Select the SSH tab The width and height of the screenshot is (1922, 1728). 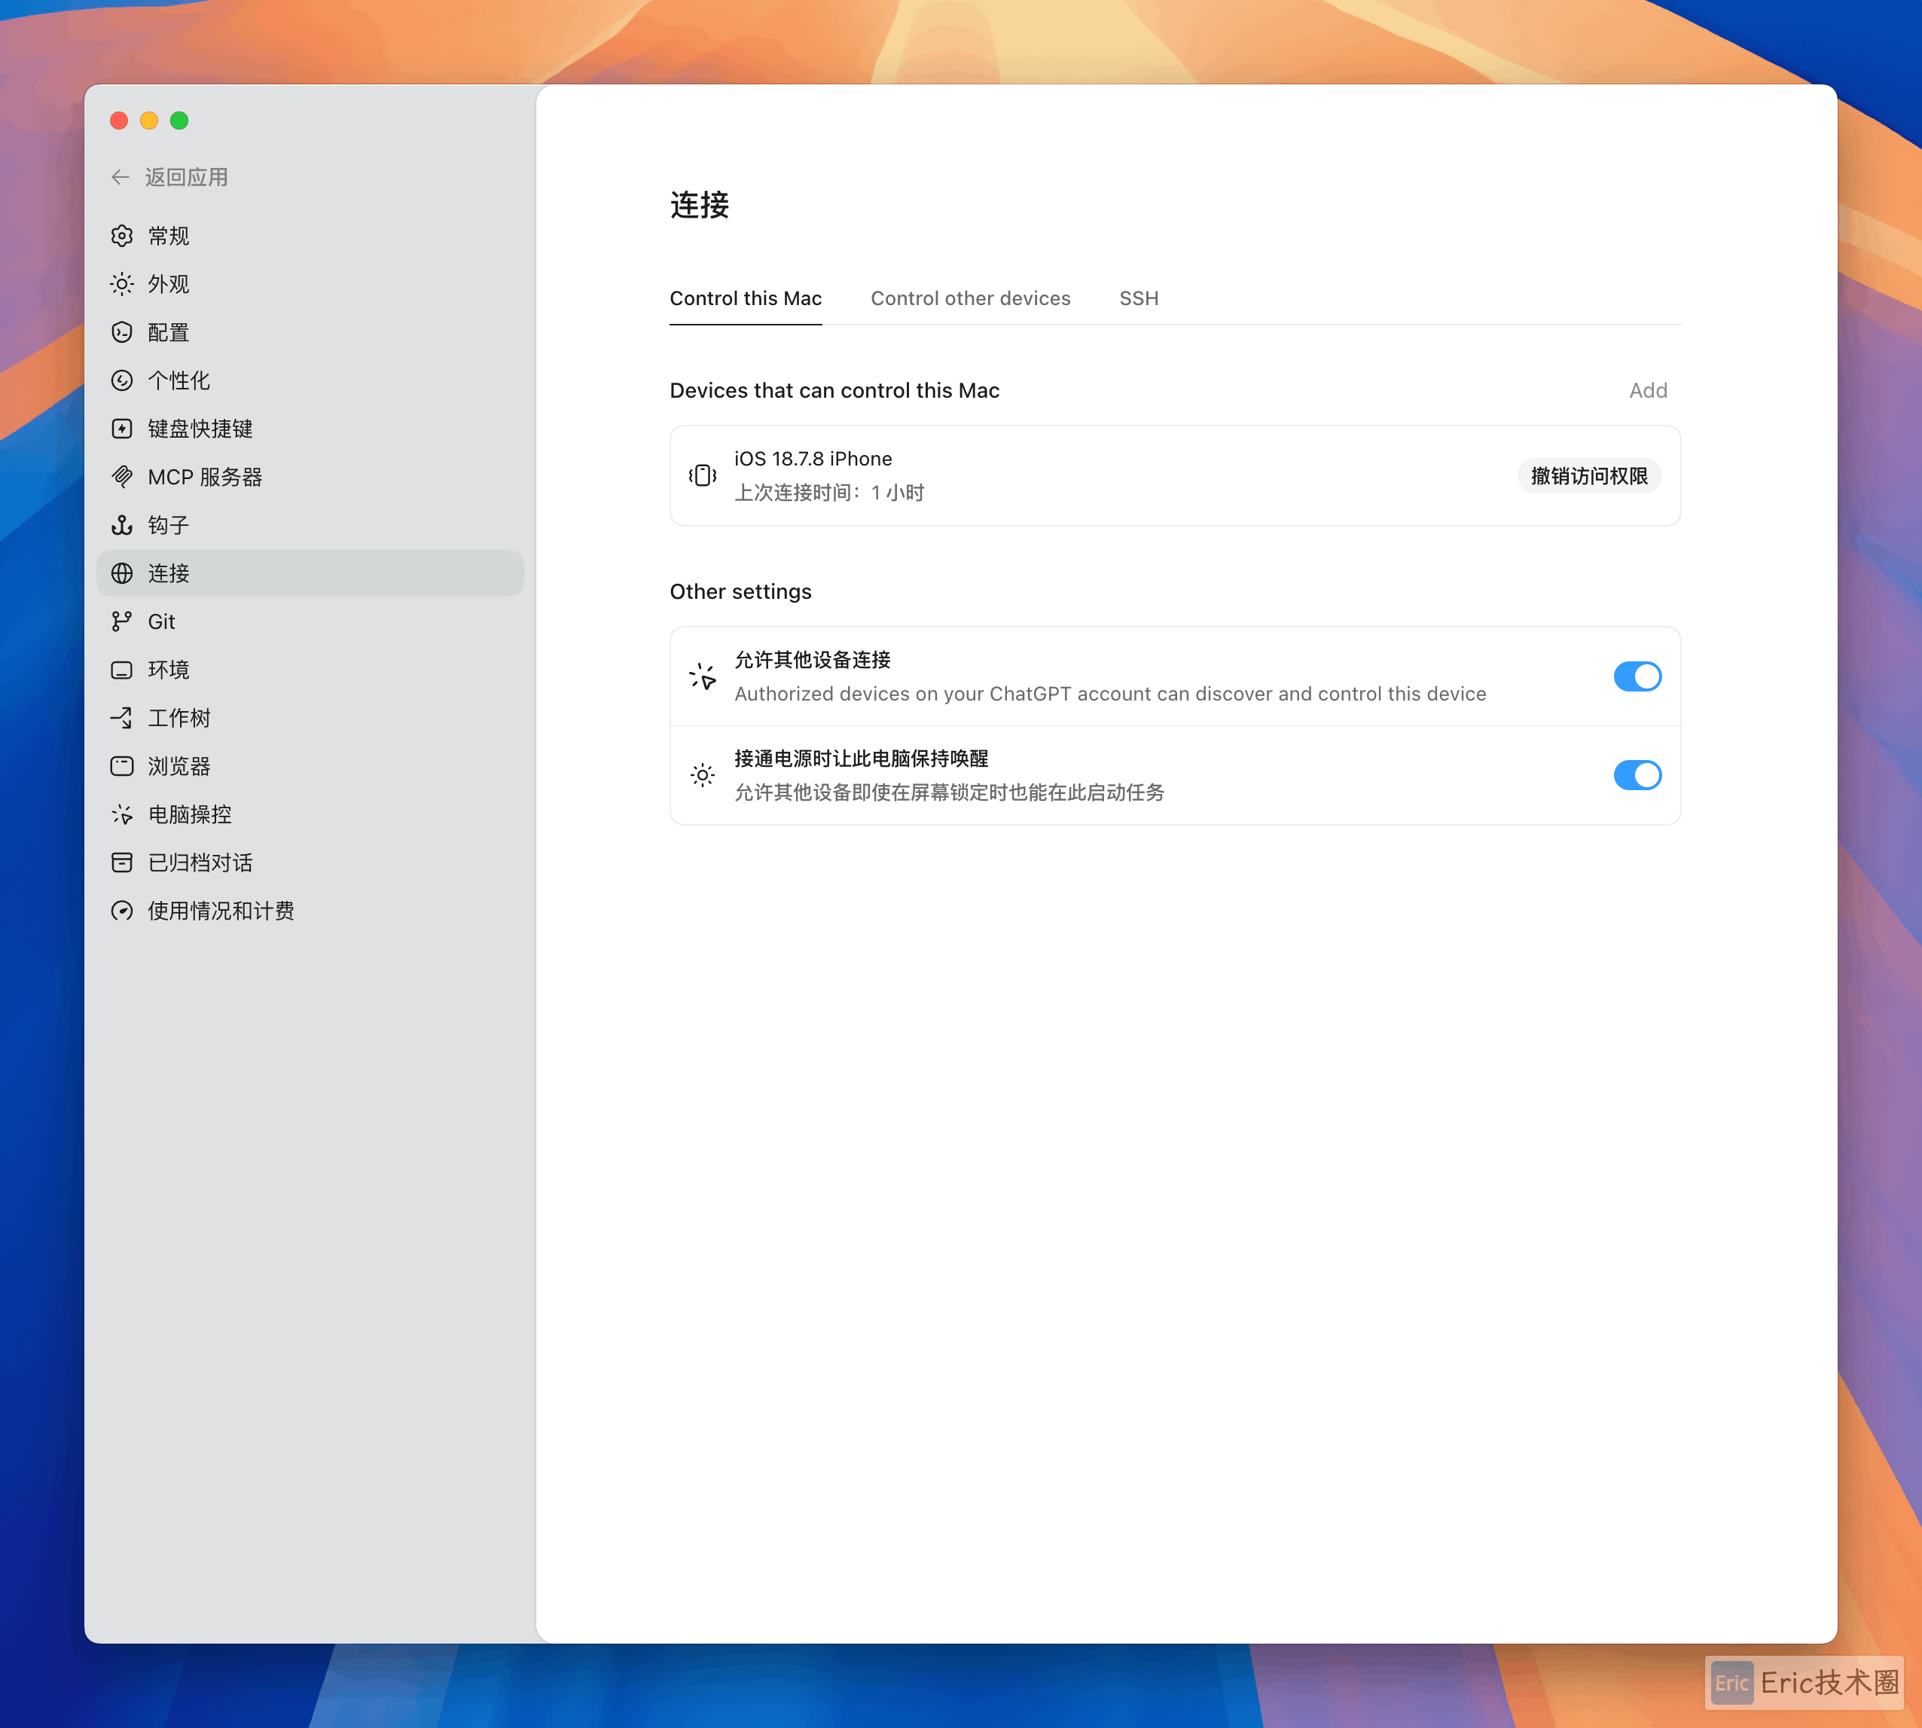point(1139,299)
